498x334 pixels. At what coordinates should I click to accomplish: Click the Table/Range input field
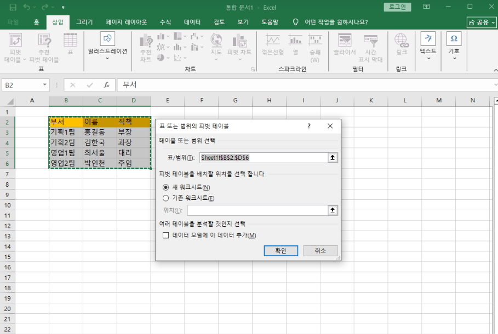click(x=264, y=158)
